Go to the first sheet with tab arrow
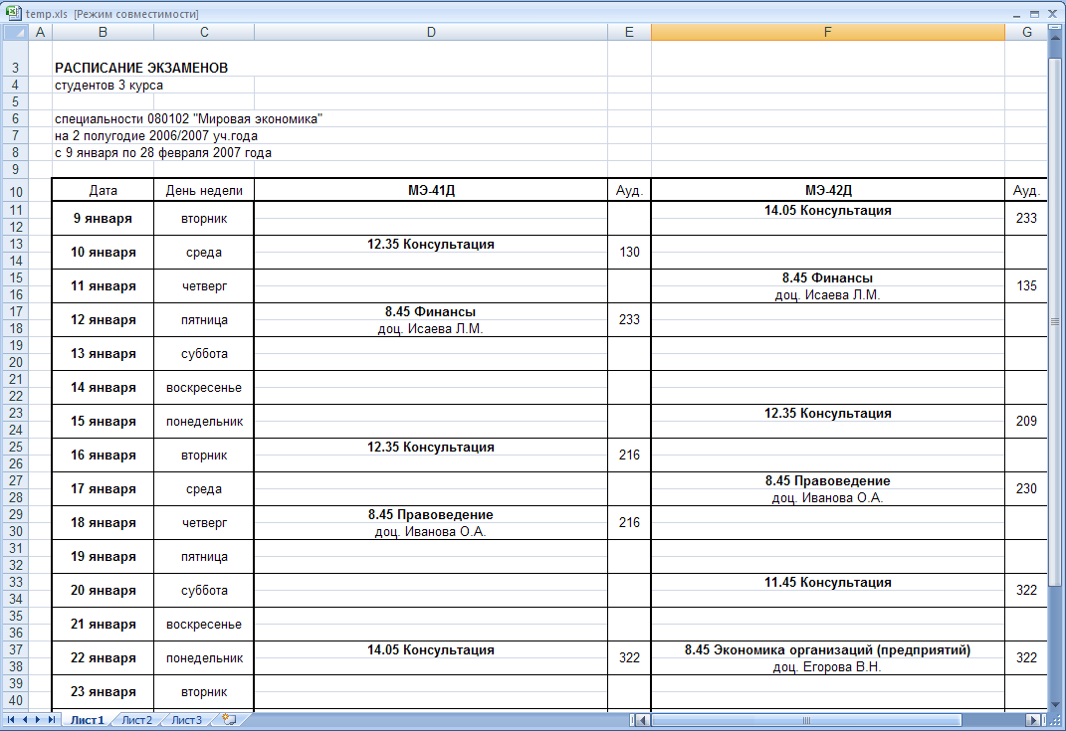This screenshot has height=731, width=1066. click(x=11, y=719)
